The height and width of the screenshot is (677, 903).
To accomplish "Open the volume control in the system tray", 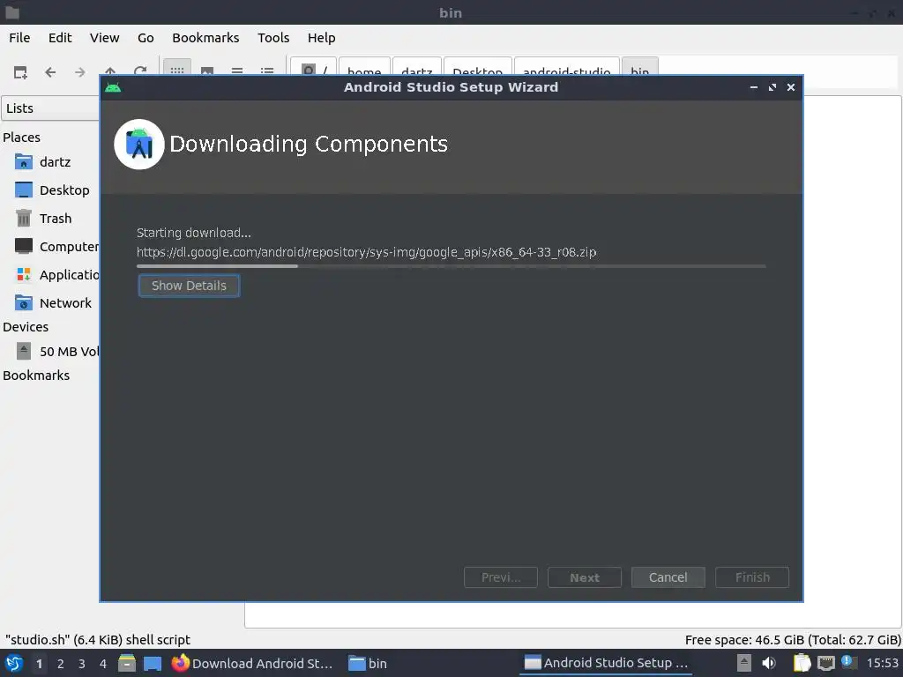I will [x=768, y=663].
